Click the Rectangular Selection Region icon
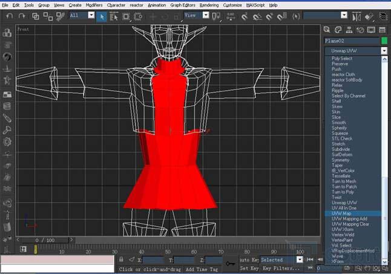 coord(126,17)
